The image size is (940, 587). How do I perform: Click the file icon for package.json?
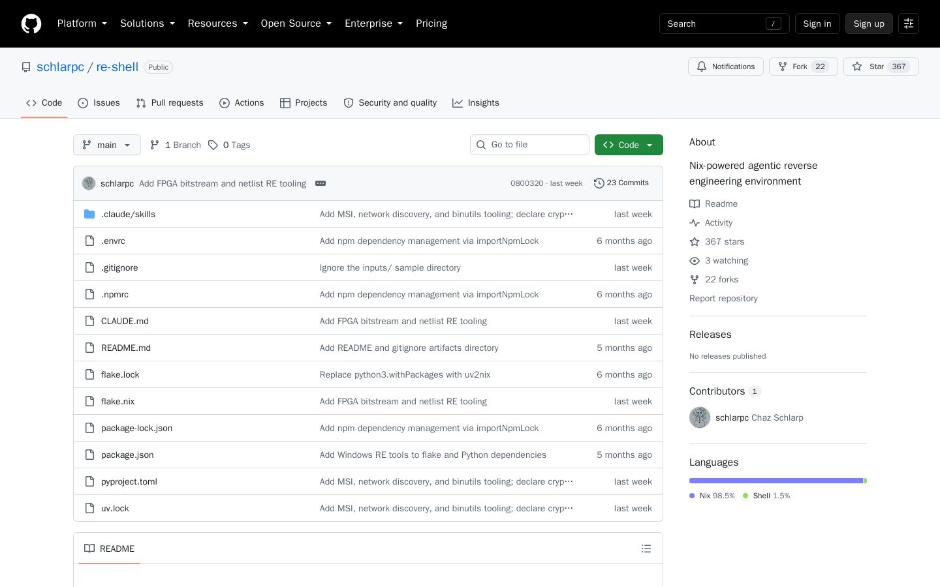click(x=89, y=455)
